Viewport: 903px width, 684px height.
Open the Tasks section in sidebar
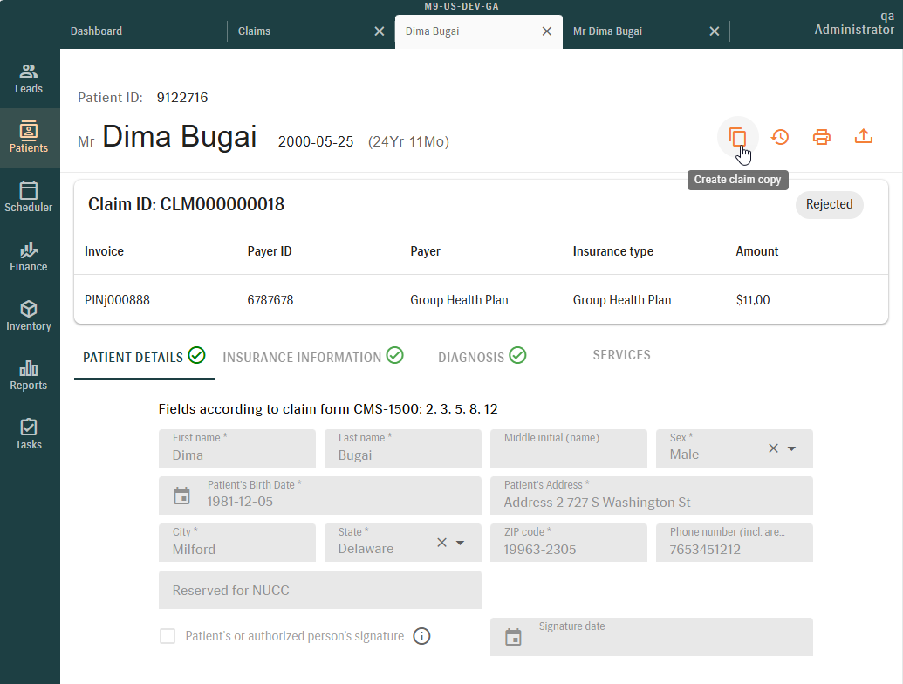(x=29, y=434)
